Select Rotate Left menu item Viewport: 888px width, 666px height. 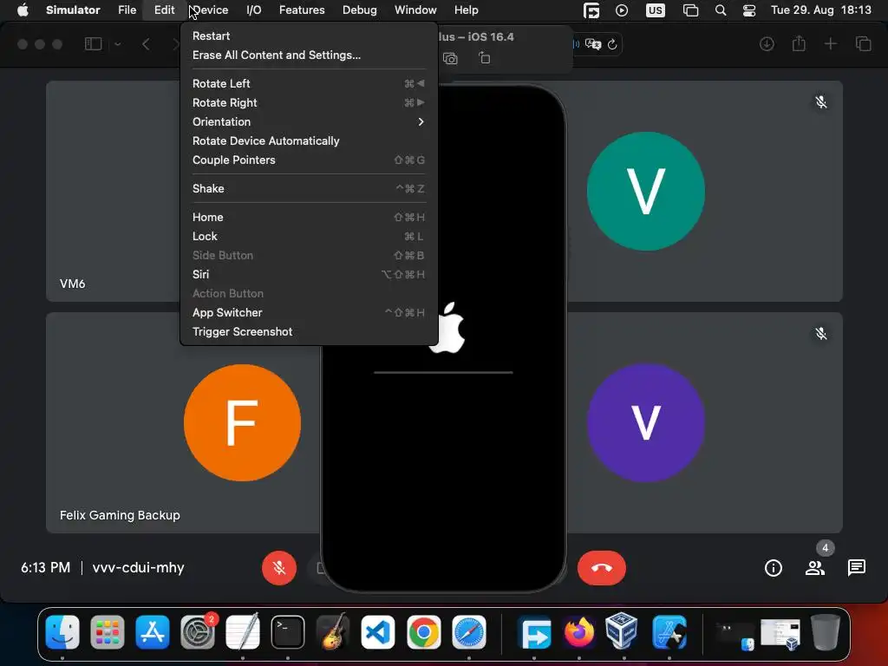click(x=309, y=83)
